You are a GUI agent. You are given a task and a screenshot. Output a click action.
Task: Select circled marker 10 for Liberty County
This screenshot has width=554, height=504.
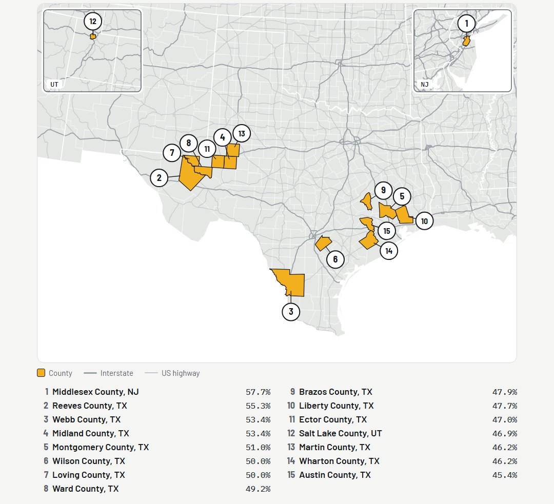coord(424,221)
